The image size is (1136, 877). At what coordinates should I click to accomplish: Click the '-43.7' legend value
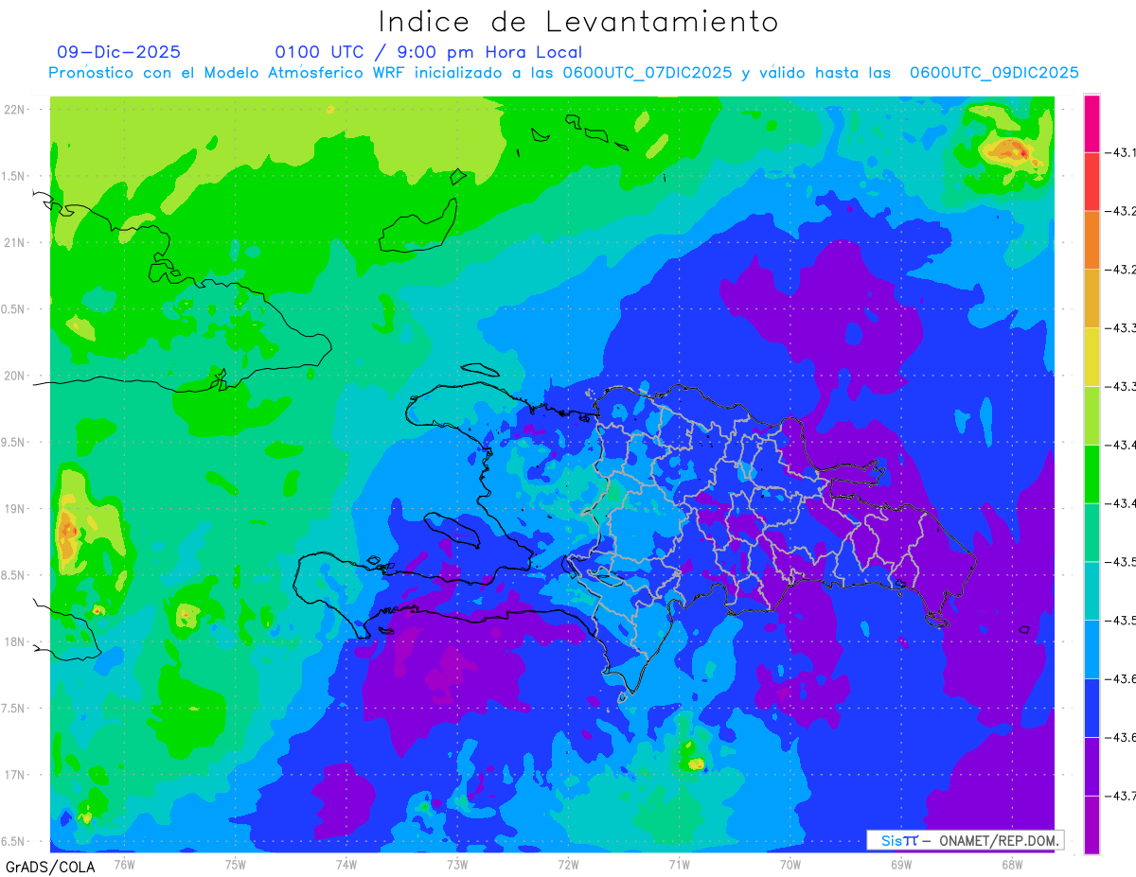click(1122, 796)
